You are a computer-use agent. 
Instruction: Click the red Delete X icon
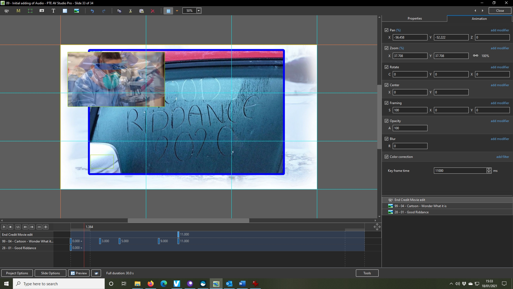(153, 11)
